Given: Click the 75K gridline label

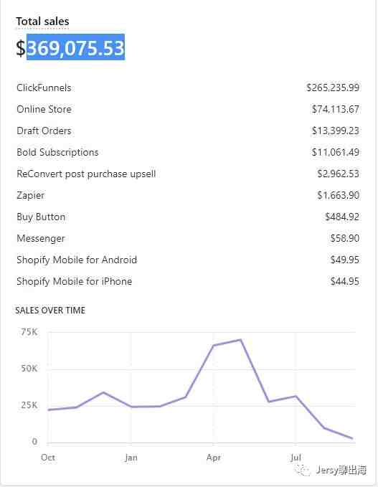Looking at the screenshot, I should click(x=29, y=332).
